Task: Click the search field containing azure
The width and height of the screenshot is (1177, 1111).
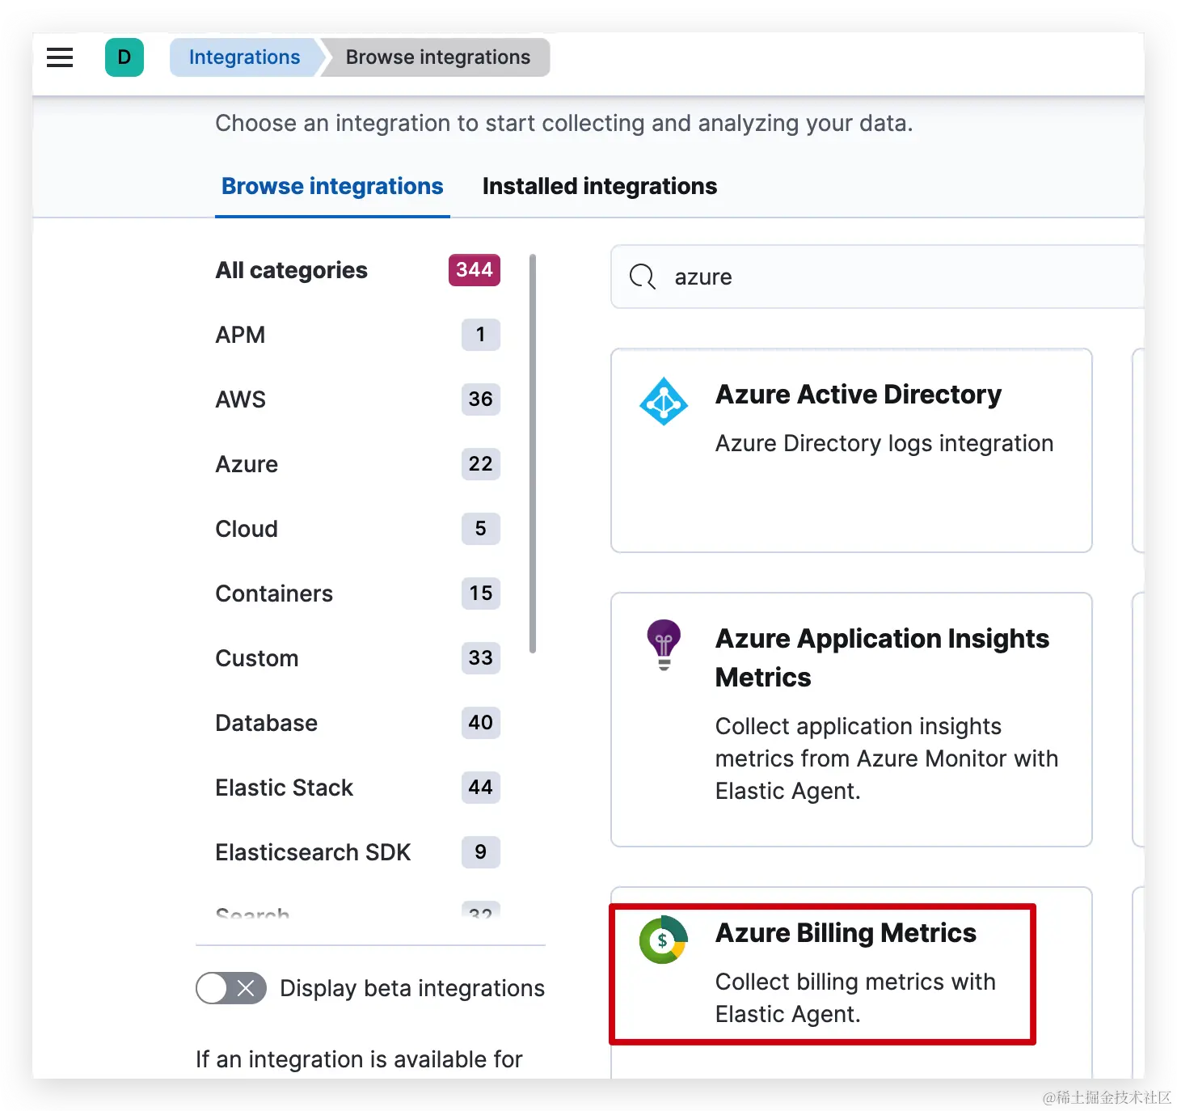Action: 878,277
